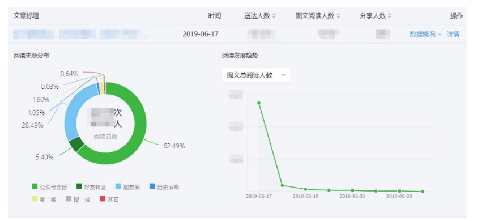The image size is (477, 221).
Task: Toggle 搜一搜 legend item
Action: (x=78, y=199)
